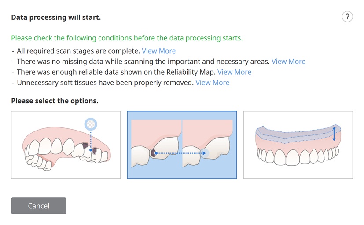Cancel the data processing dialog
This screenshot has height=225, width=364.
[x=39, y=206]
